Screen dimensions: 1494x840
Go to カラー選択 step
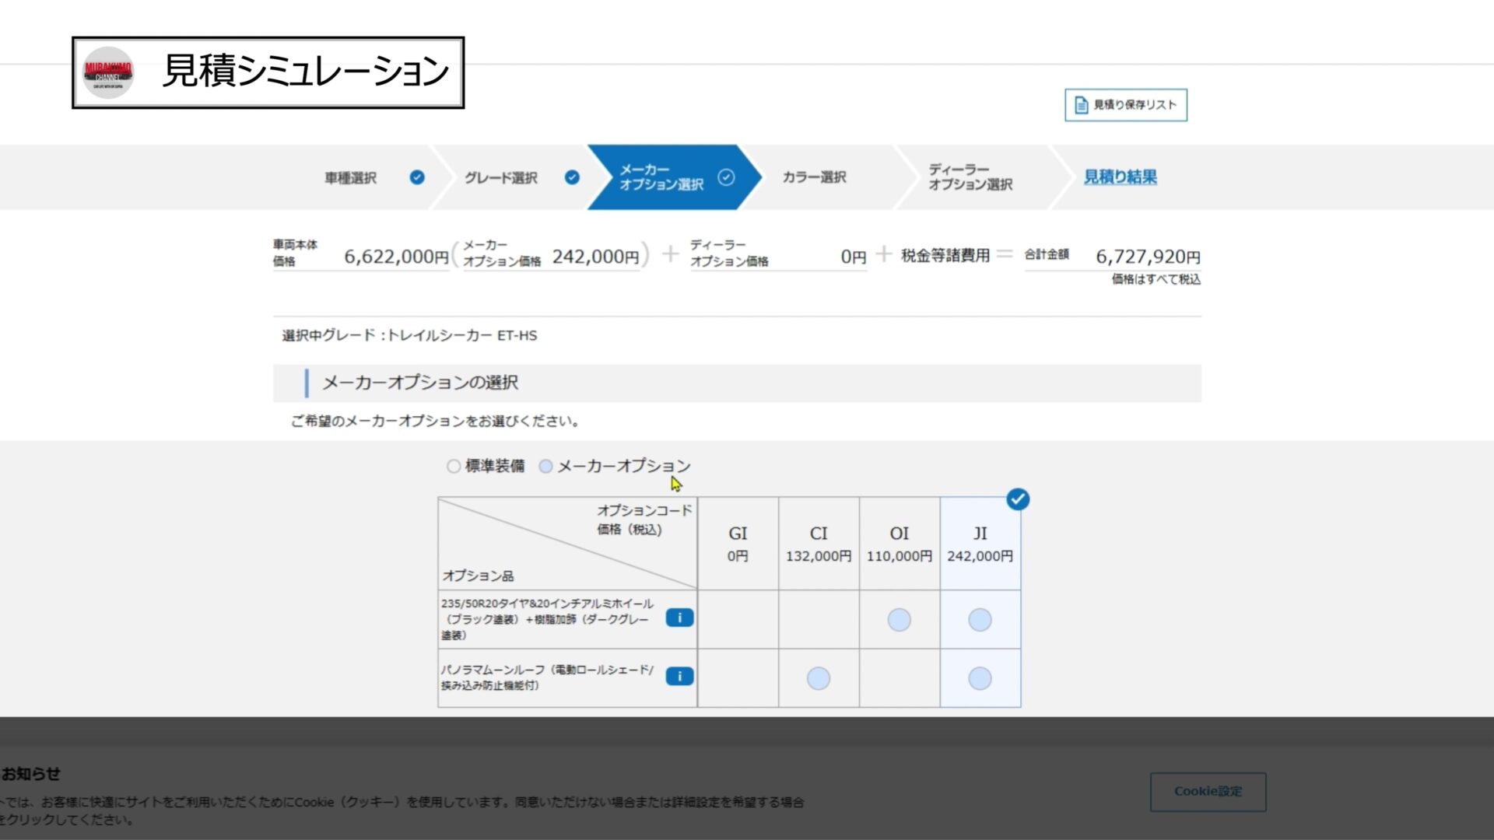[x=814, y=177]
